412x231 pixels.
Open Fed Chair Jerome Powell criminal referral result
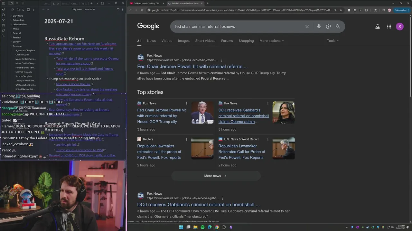point(192,67)
